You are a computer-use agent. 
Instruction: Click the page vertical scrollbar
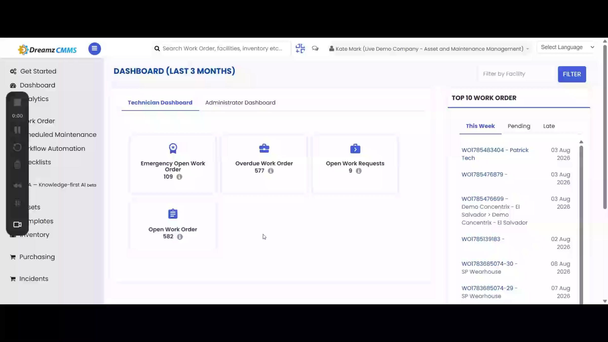[x=605, y=127]
